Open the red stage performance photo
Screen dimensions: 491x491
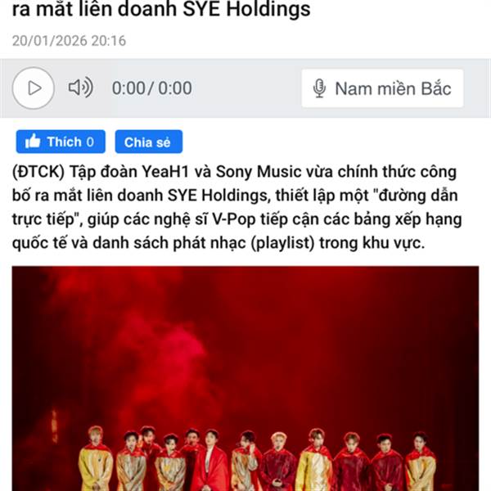click(245, 379)
